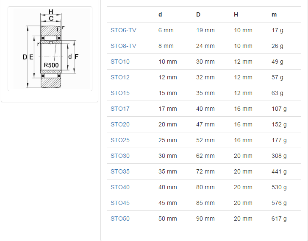This screenshot has height=241, width=308.
Task: Open the STO6-TV product link
Action: pos(123,30)
